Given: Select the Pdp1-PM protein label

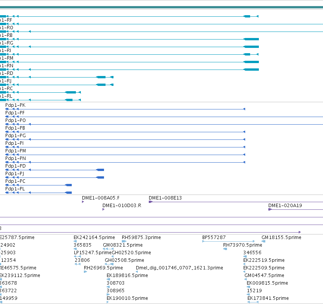Looking at the screenshot, I should (16, 151).
